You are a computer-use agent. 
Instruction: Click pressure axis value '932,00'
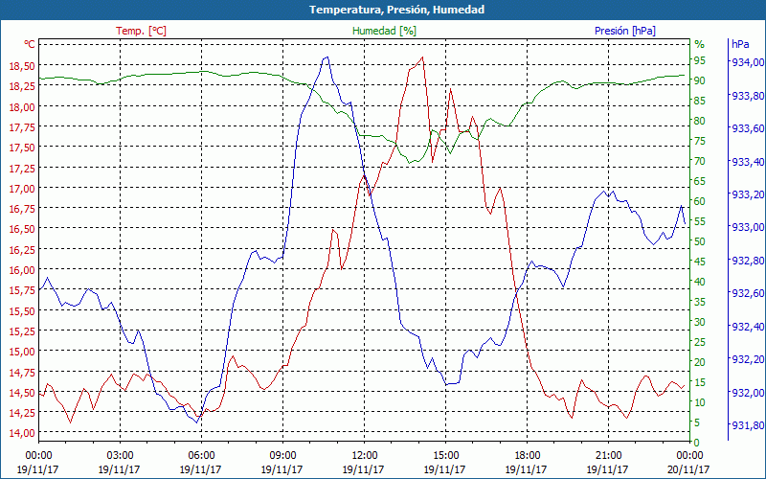click(747, 392)
